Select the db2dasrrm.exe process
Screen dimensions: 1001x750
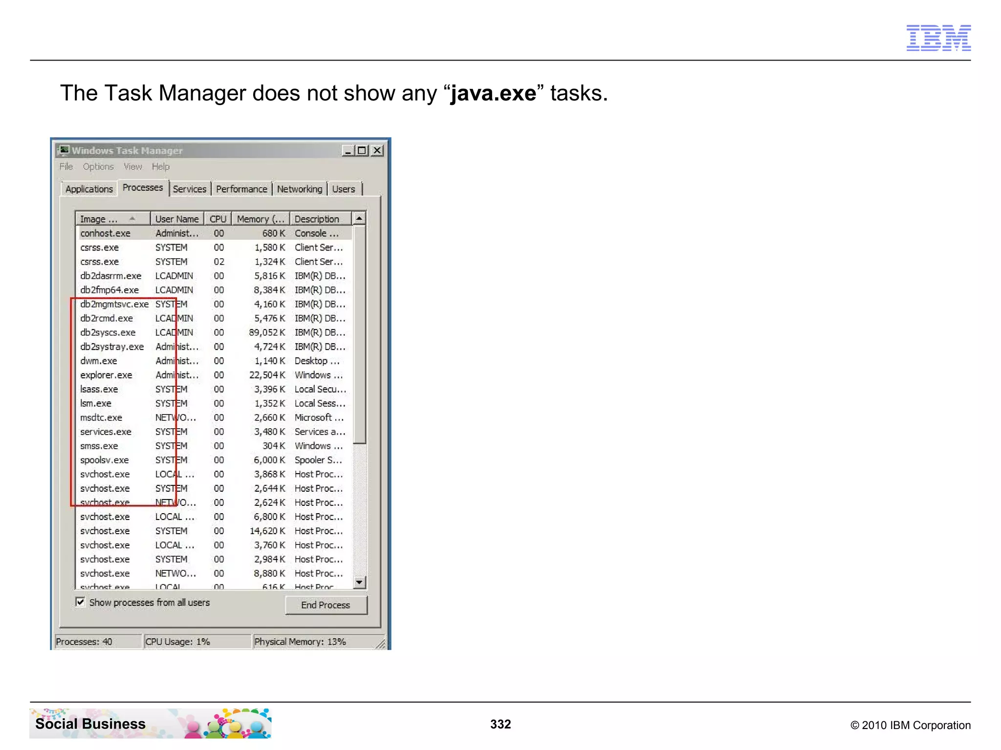click(x=214, y=276)
